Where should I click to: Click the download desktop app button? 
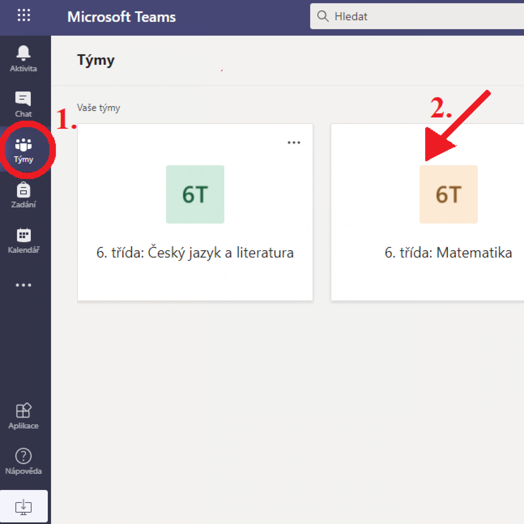tap(24, 507)
